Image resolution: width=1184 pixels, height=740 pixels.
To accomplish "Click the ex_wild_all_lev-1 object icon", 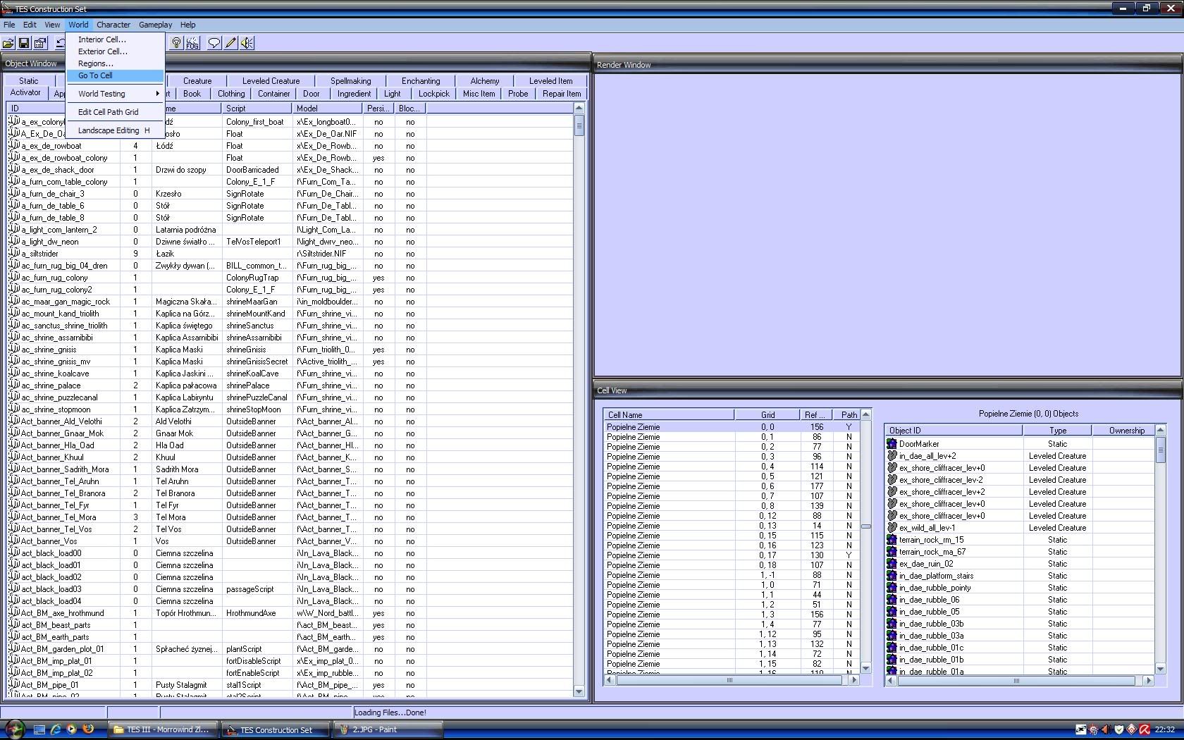I will point(892,527).
